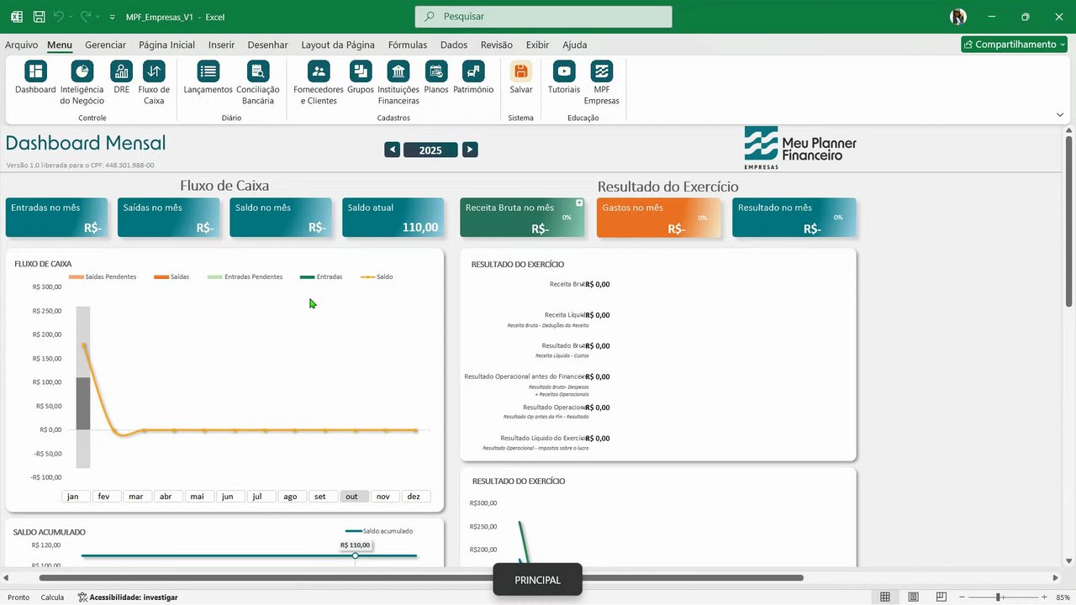
Task: Go to previous year arrow
Action: [392, 150]
